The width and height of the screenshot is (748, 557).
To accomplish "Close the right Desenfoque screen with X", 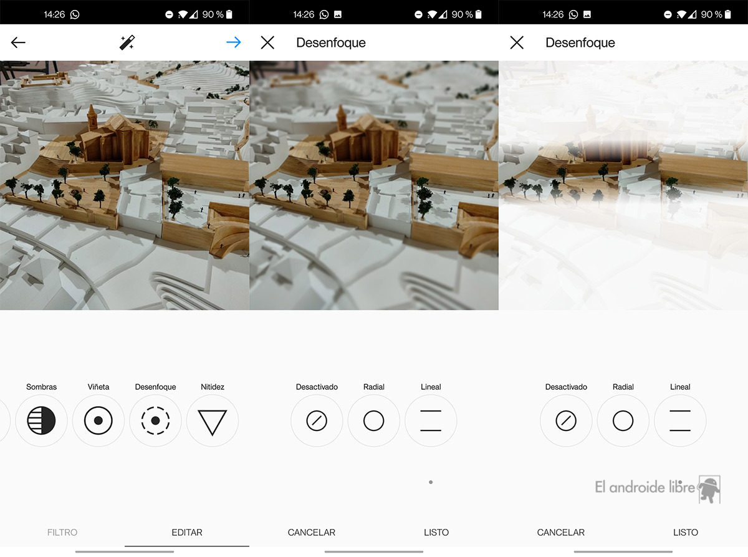I will point(517,42).
